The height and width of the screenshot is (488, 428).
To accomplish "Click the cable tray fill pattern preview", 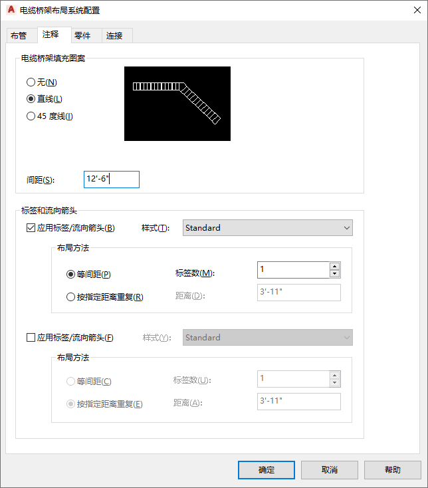I will coord(177,104).
